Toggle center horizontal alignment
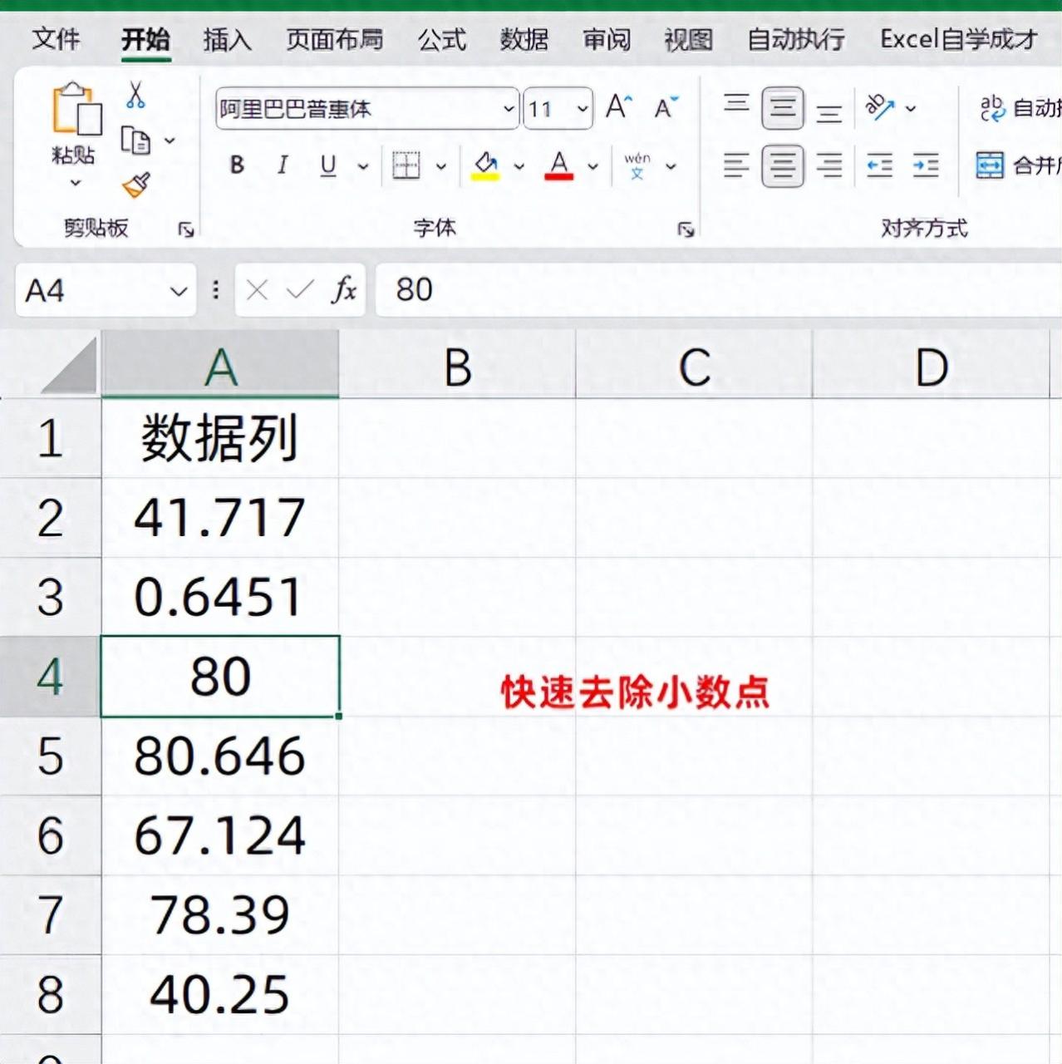The width and height of the screenshot is (1062, 1064). pyautogui.click(x=783, y=166)
